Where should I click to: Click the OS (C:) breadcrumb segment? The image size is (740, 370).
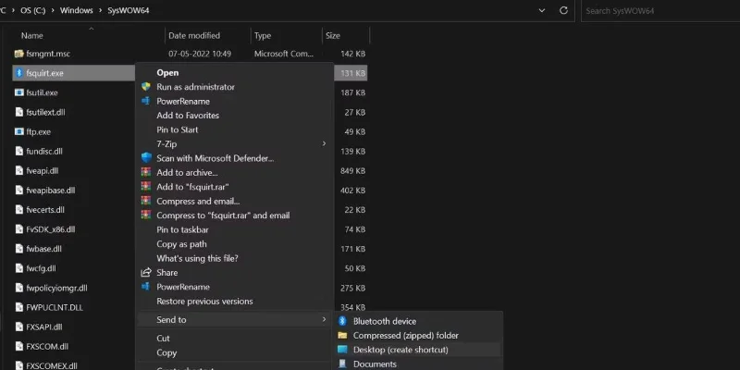coord(33,10)
